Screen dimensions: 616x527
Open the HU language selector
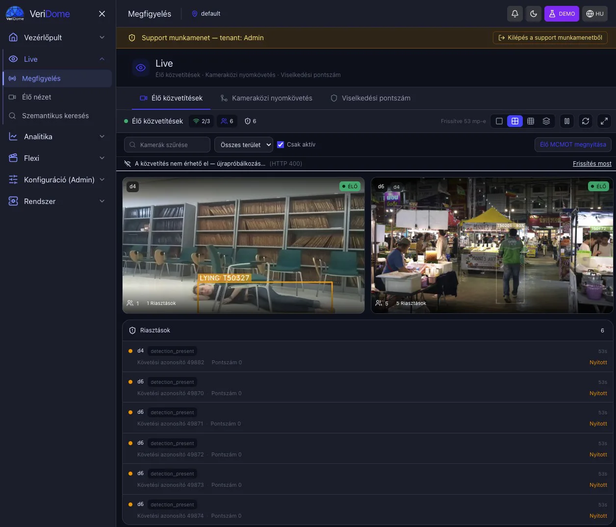pos(595,14)
